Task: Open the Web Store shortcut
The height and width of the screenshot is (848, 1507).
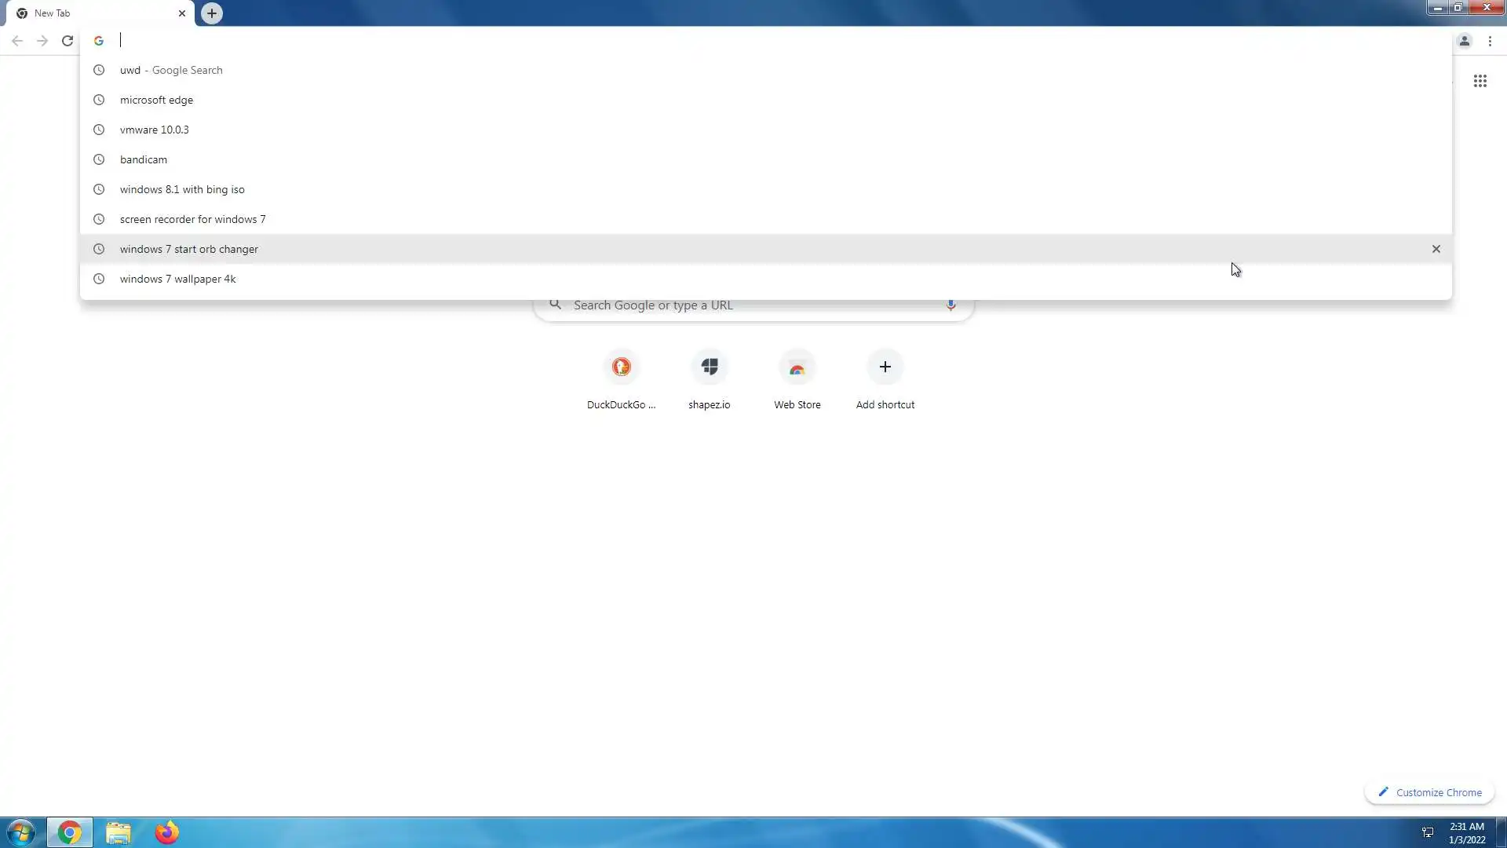Action: 797,367
